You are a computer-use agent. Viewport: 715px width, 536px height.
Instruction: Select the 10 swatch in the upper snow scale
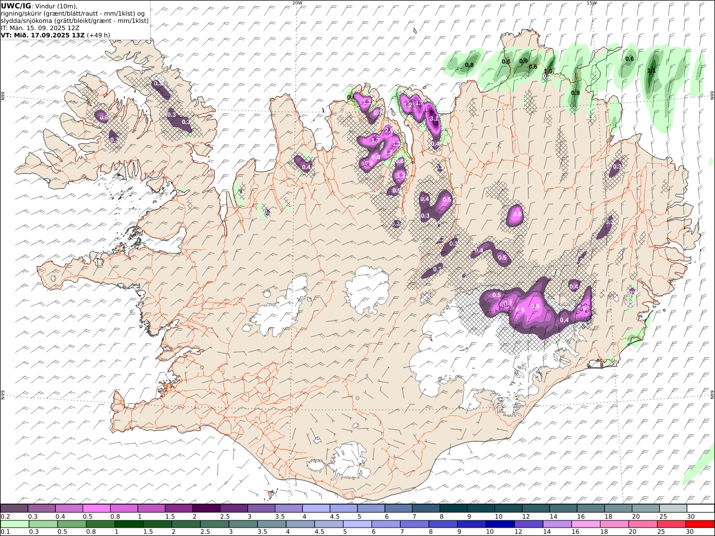pos(508,508)
